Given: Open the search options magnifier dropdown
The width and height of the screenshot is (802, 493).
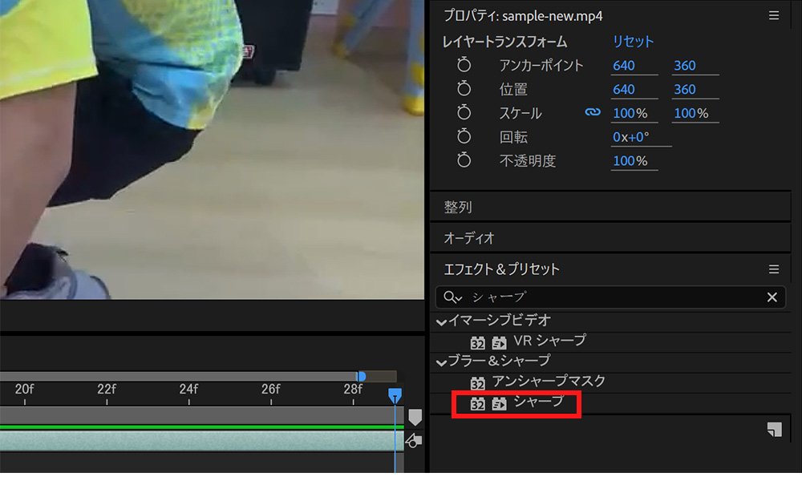Looking at the screenshot, I should pos(452,297).
